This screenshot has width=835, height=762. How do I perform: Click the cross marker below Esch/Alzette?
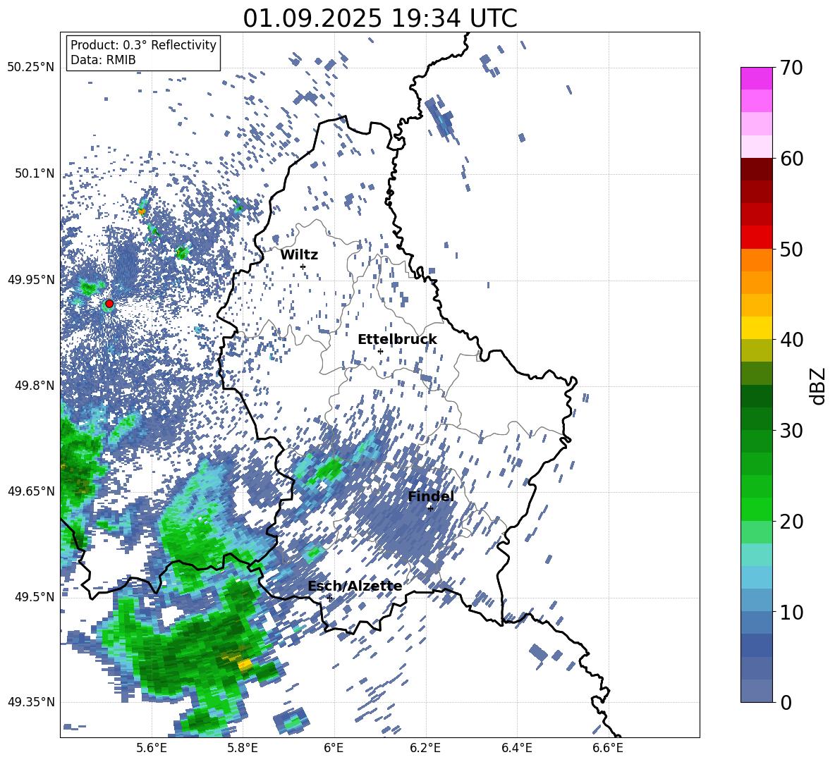click(x=329, y=598)
